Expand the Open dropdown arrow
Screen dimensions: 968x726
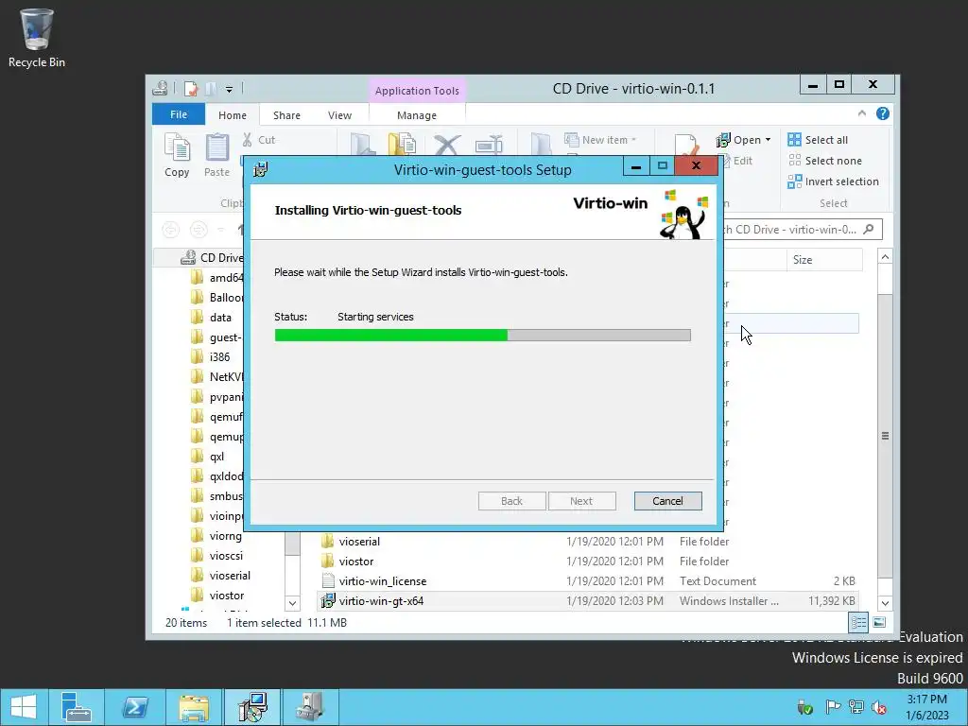[x=768, y=140]
